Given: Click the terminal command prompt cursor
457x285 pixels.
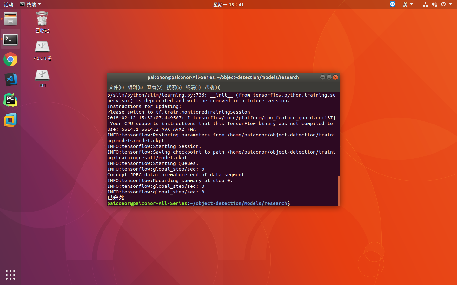Looking at the screenshot, I should [294, 203].
